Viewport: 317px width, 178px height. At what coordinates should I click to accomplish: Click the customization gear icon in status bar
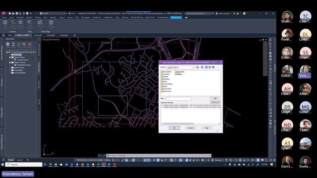(x=203, y=160)
